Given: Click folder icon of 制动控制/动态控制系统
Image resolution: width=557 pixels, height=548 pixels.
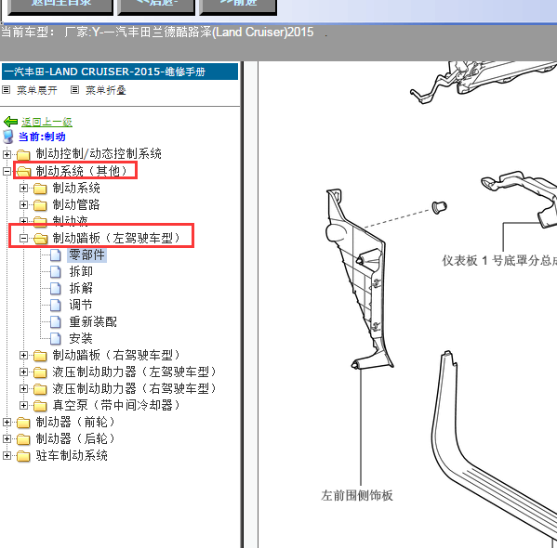Looking at the screenshot, I should (x=23, y=154).
